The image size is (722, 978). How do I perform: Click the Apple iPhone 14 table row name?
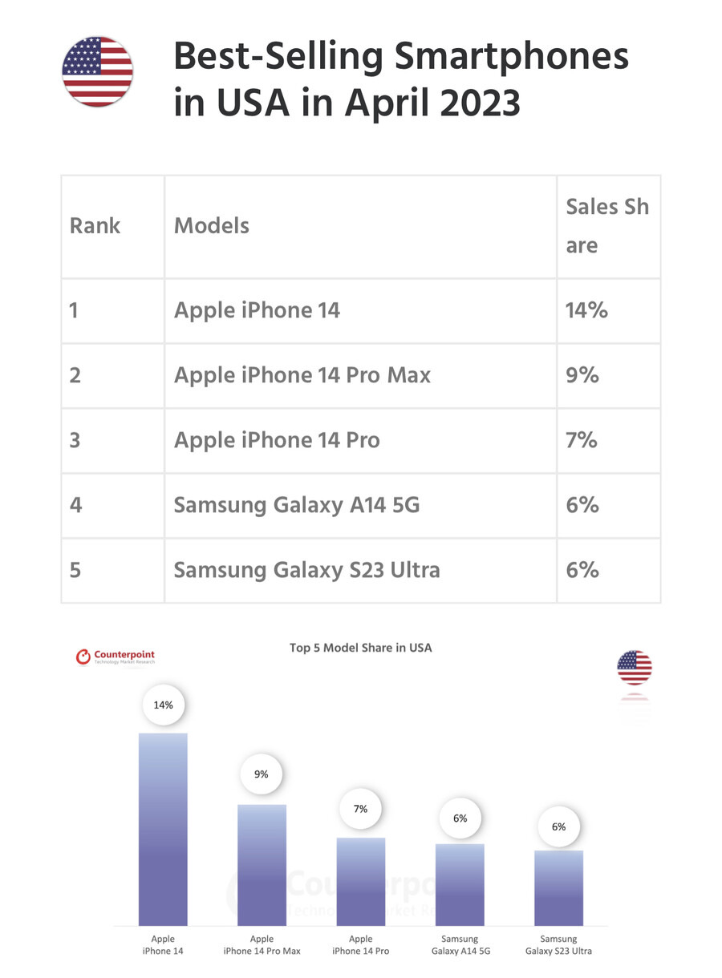(257, 310)
